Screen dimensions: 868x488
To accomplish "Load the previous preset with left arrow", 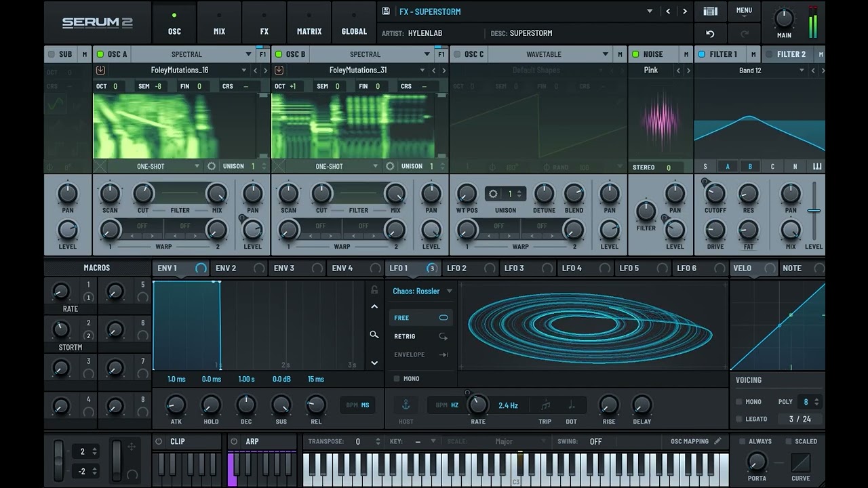I will tap(668, 12).
